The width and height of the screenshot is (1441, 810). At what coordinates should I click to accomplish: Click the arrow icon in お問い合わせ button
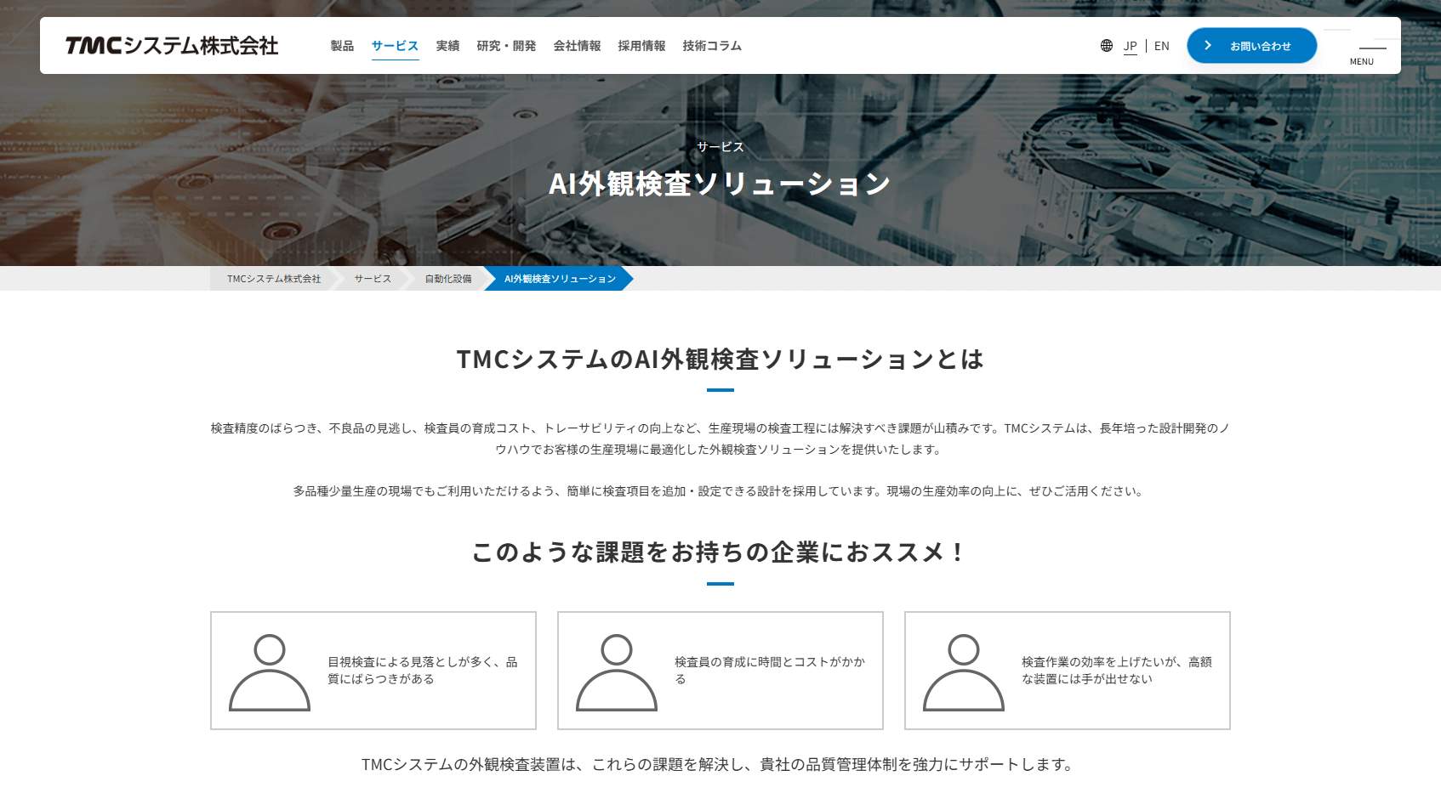1208,46
